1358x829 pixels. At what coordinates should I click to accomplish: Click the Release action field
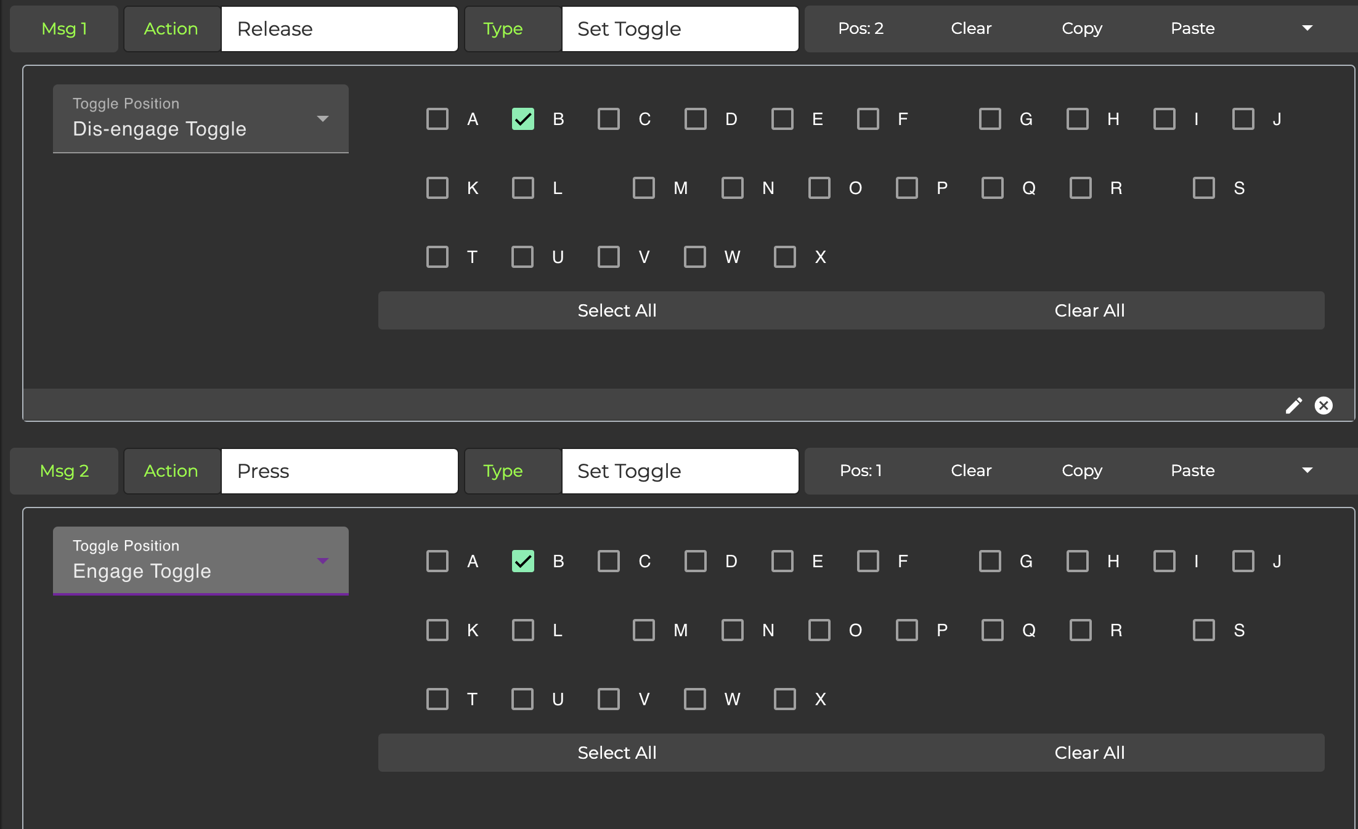pos(339,29)
